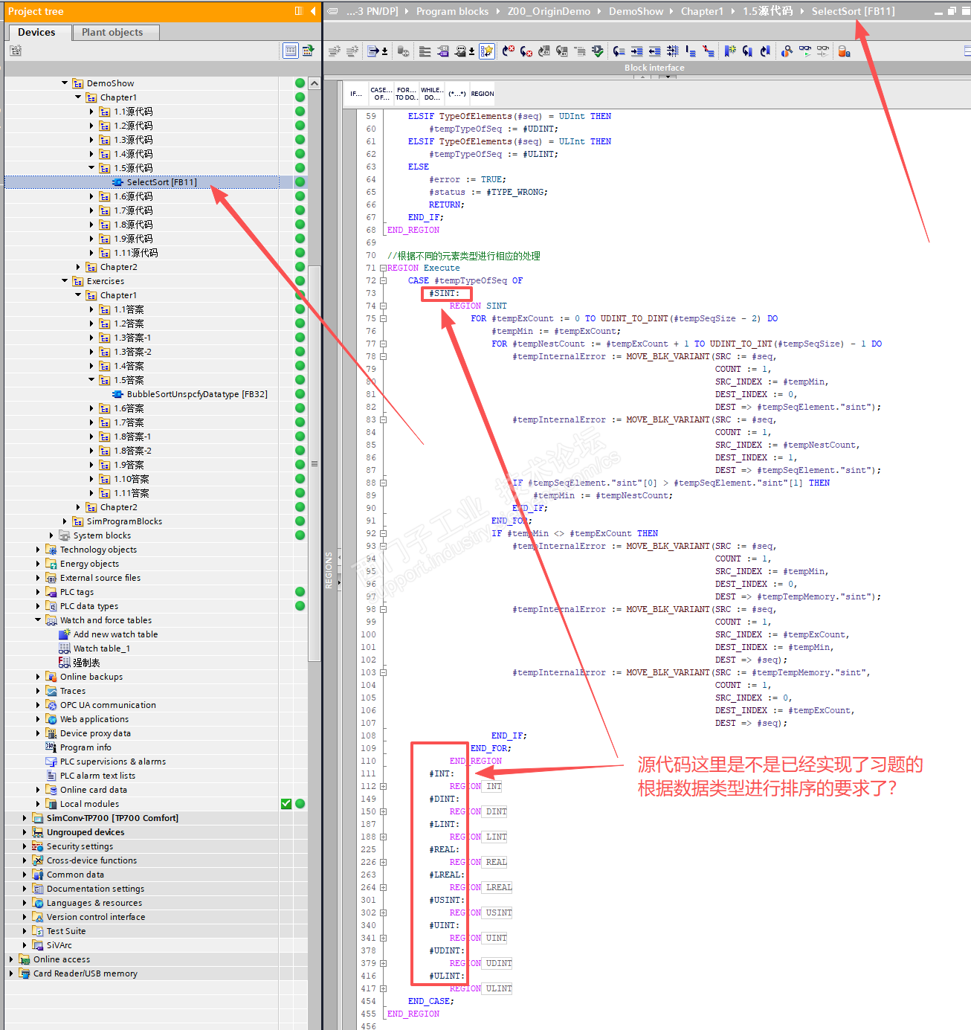The image size is (971, 1030).
Task: Click Program blocks in the breadcrumb path
Action: [x=452, y=11]
